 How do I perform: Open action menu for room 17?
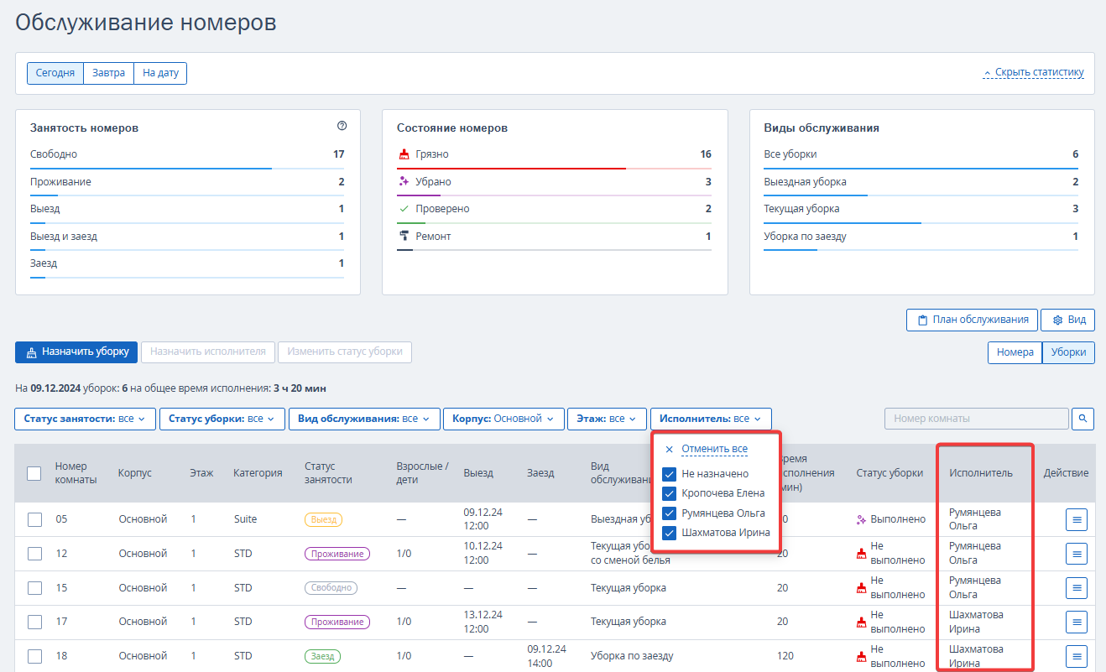click(x=1077, y=622)
